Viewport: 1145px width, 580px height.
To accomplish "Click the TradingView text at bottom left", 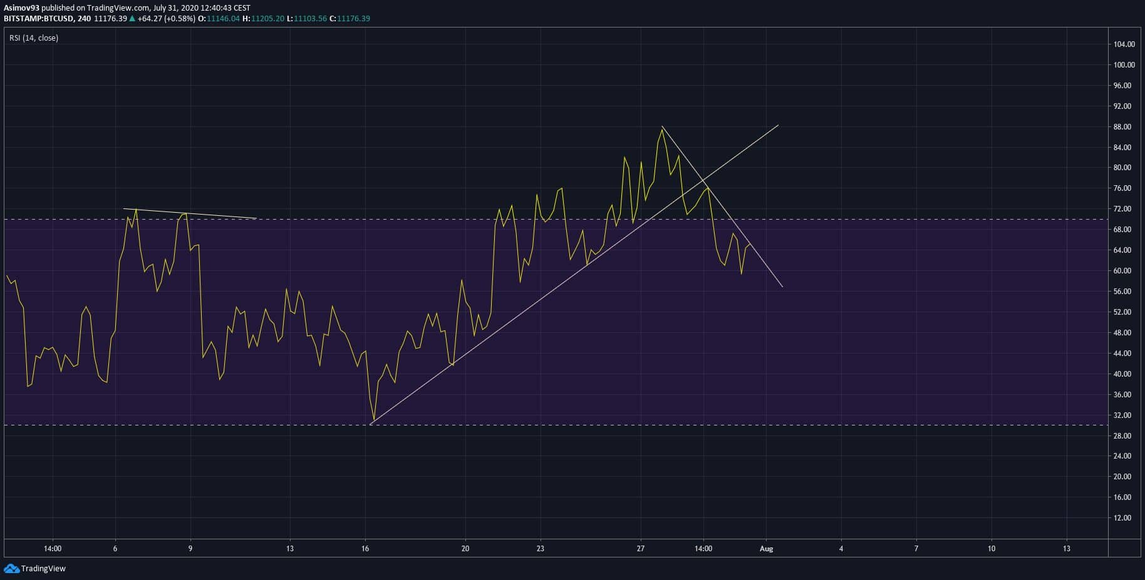I will [43, 569].
